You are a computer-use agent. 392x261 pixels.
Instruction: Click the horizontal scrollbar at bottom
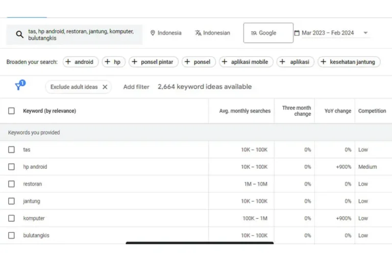200,243
